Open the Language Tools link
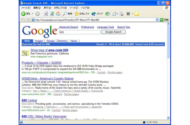The width and height of the screenshot is (190, 125). pos(106,27)
